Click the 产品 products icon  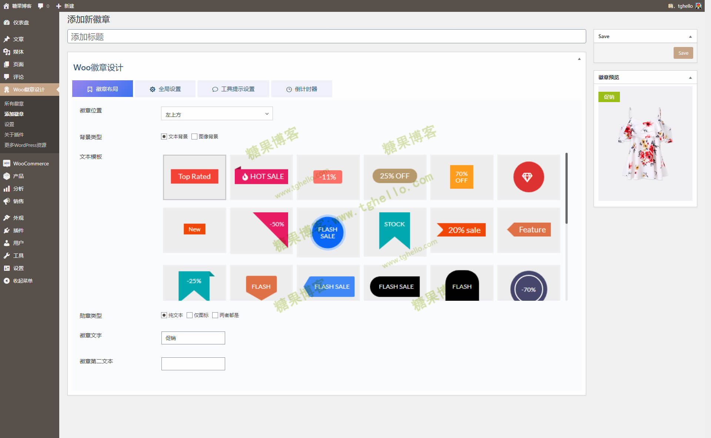(7, 176)
